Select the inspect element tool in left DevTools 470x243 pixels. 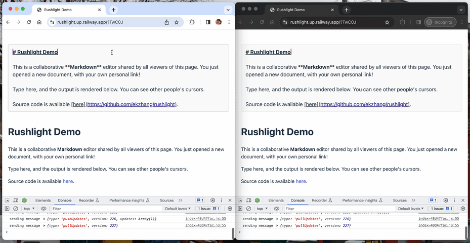[7, 200]
